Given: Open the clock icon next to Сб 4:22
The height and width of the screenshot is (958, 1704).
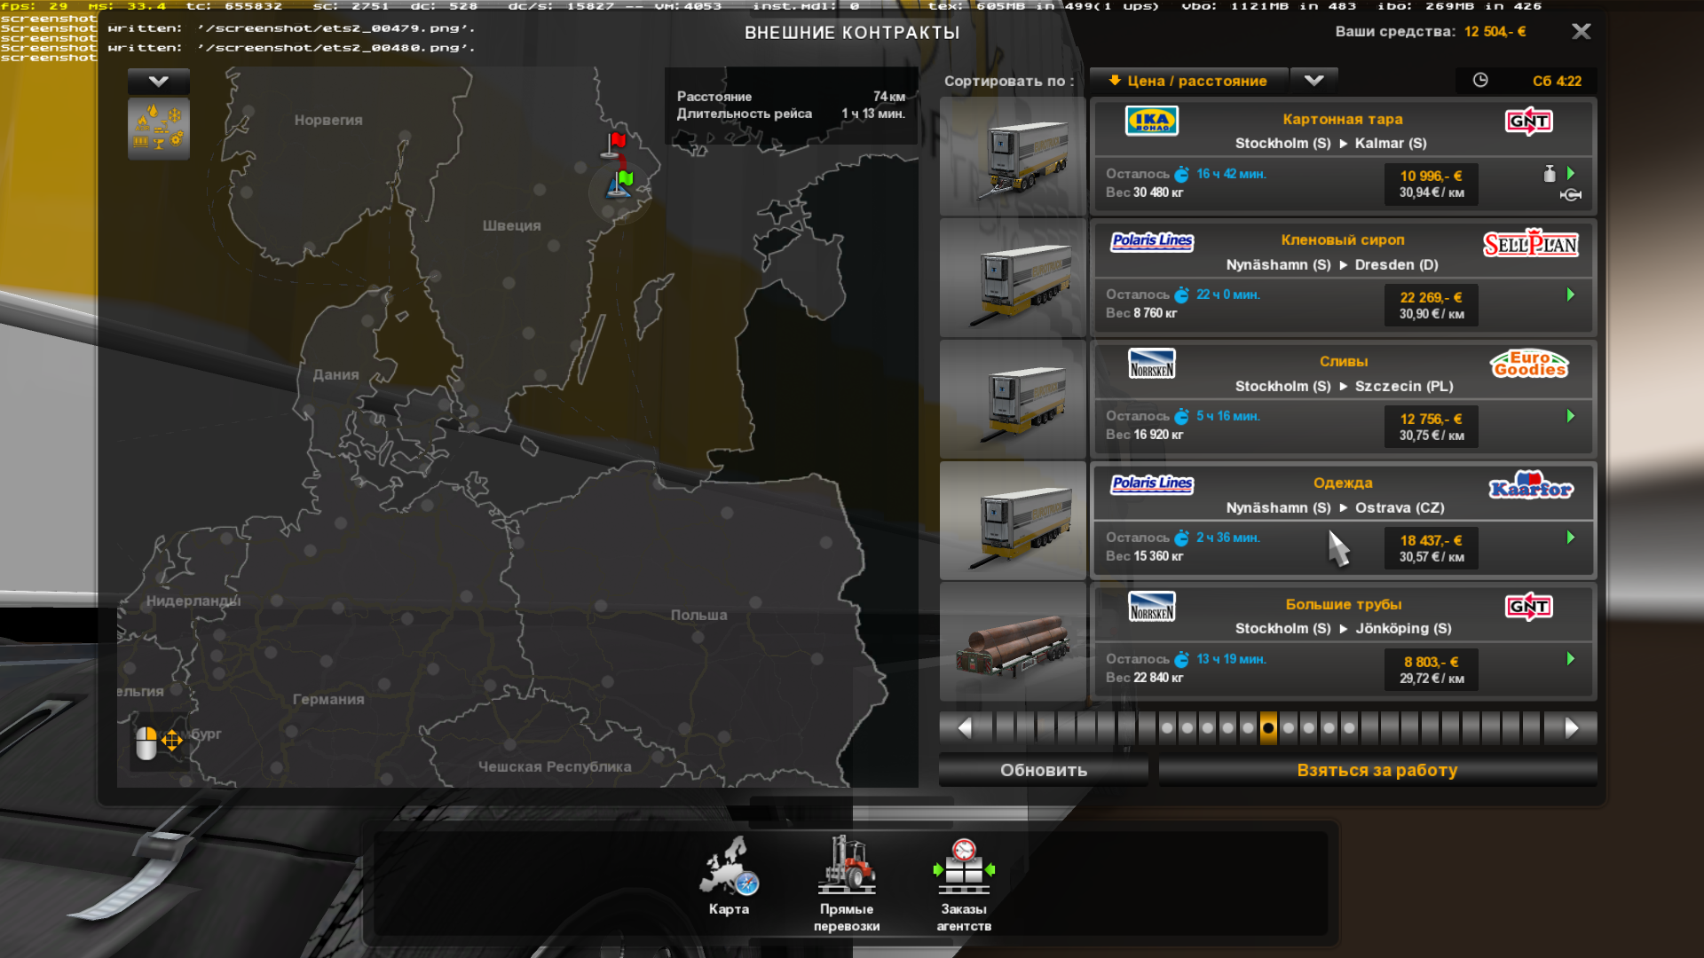Looking at the screenshot, I should point(1479,81).
